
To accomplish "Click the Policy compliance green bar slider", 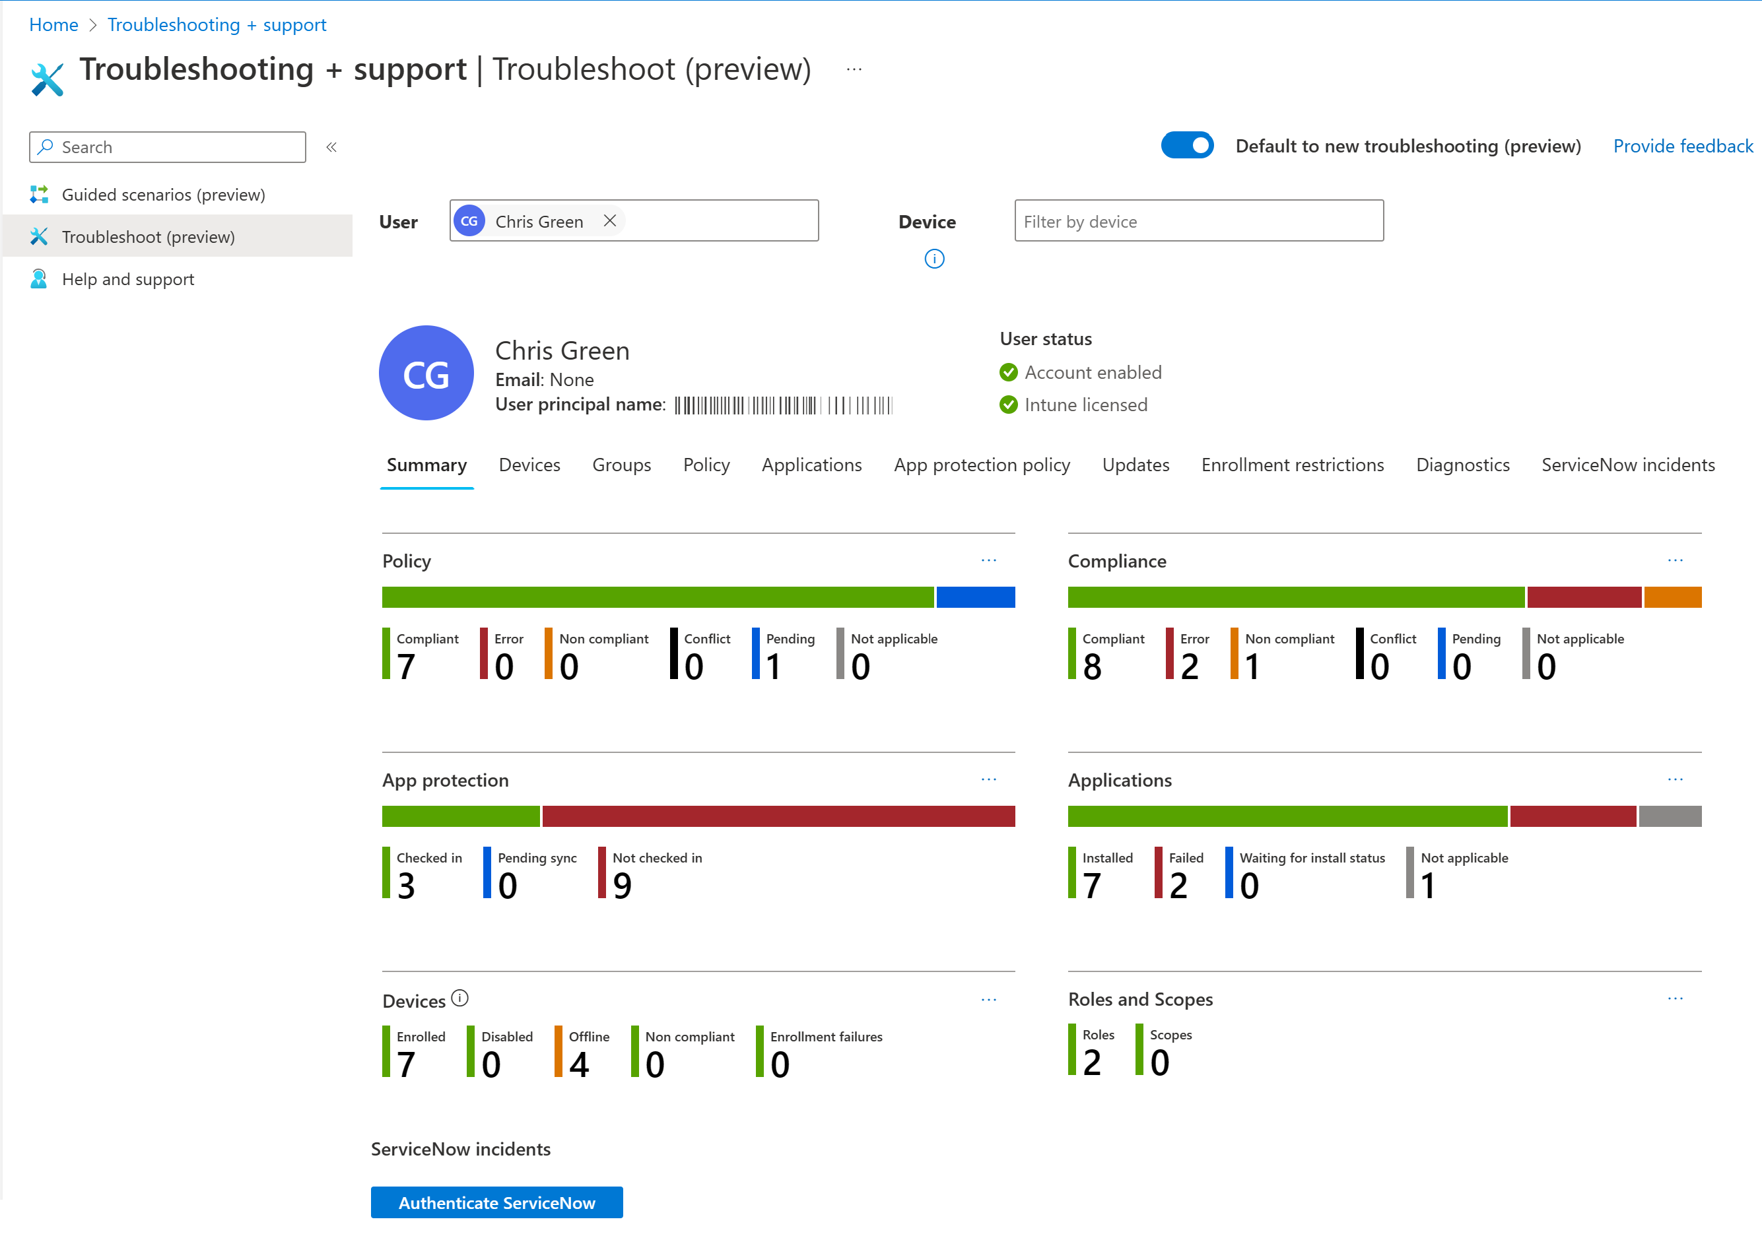I will (x=654, y=596).
